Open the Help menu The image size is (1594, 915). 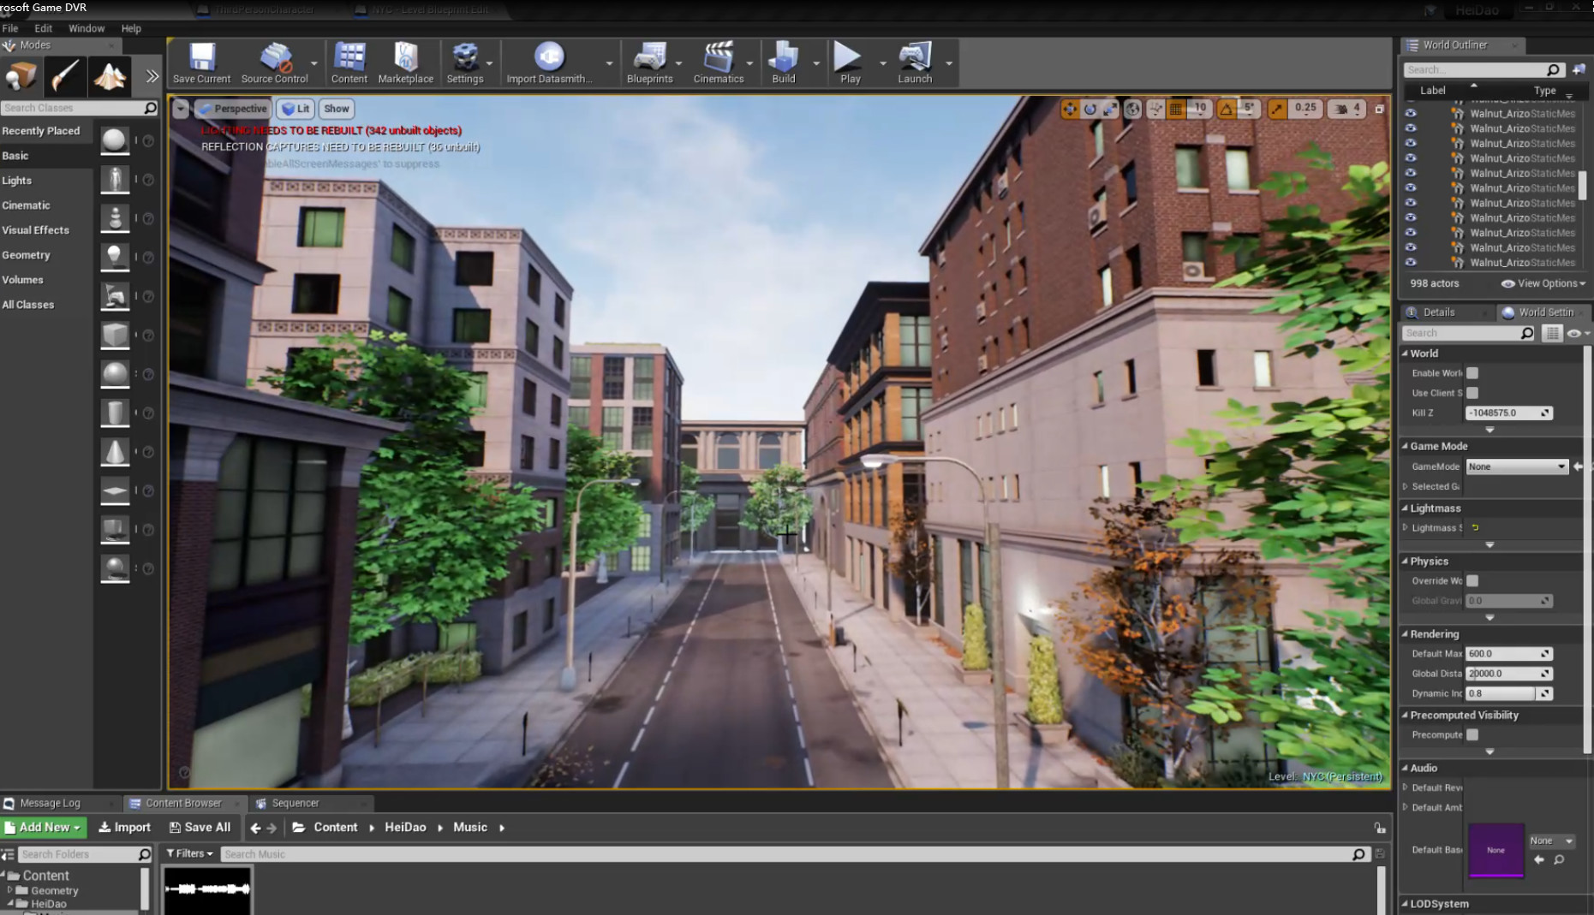131,28
